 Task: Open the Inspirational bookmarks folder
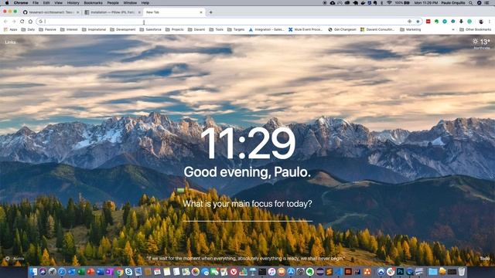click(x=94, y=29)
